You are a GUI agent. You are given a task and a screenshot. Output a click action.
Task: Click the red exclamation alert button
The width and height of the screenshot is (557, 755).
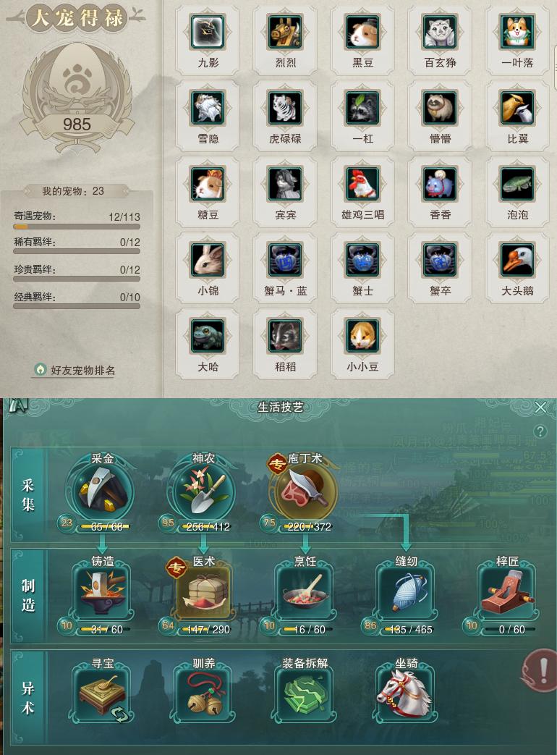[x=541, y=669]
